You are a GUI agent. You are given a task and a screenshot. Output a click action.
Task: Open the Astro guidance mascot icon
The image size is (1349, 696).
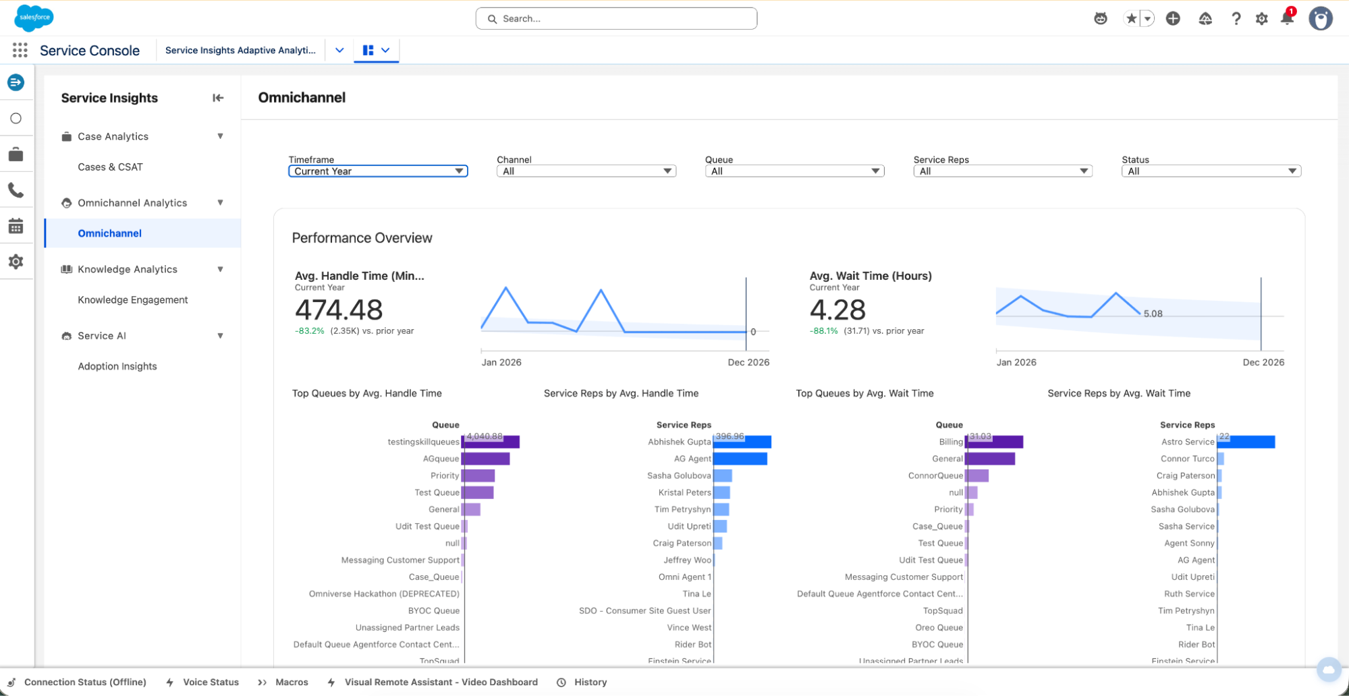[x=1101, y=19]
